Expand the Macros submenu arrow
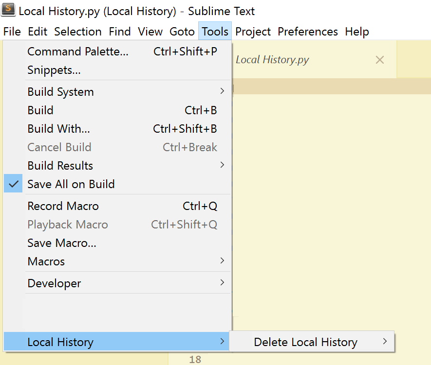 (222, 261)
